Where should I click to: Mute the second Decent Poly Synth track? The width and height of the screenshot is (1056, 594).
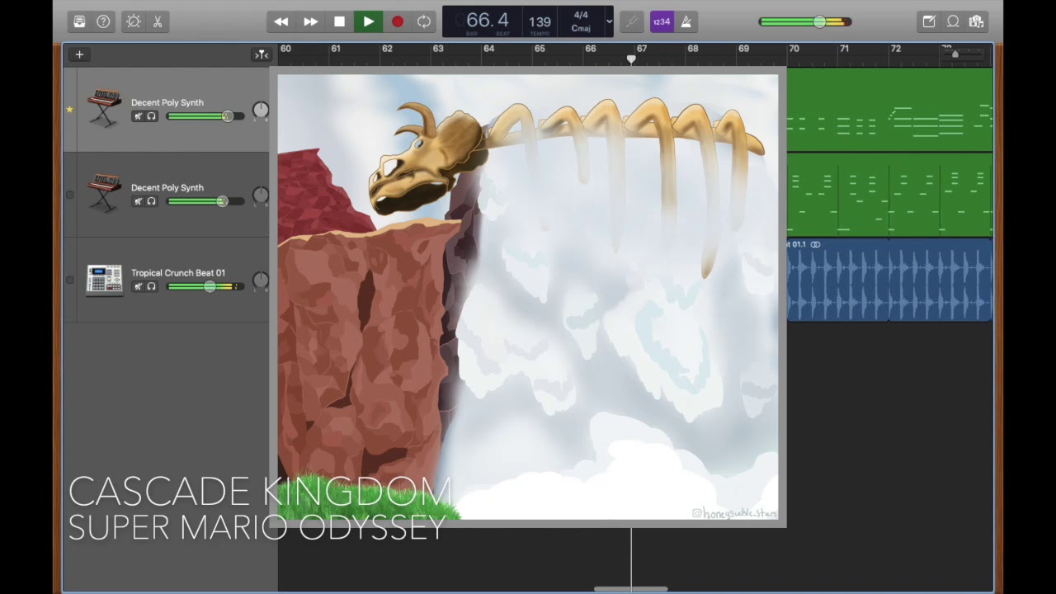coord(139,201)
